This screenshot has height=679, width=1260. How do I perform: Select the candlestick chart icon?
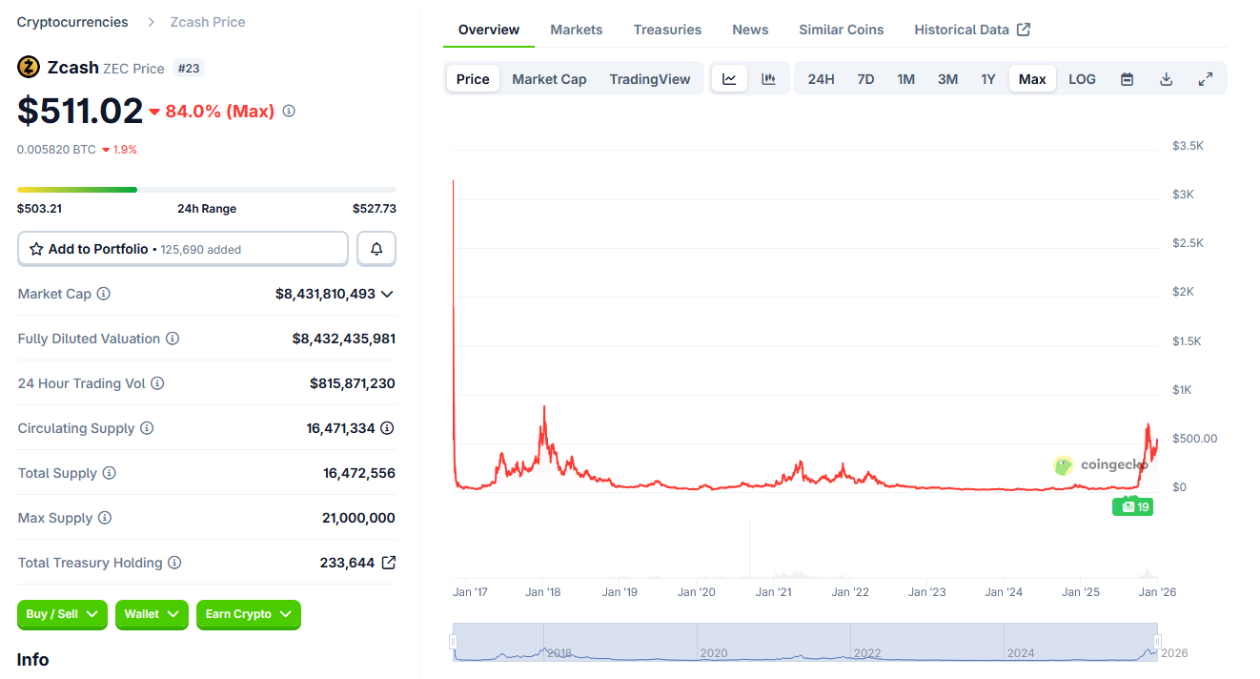point(768,78)
